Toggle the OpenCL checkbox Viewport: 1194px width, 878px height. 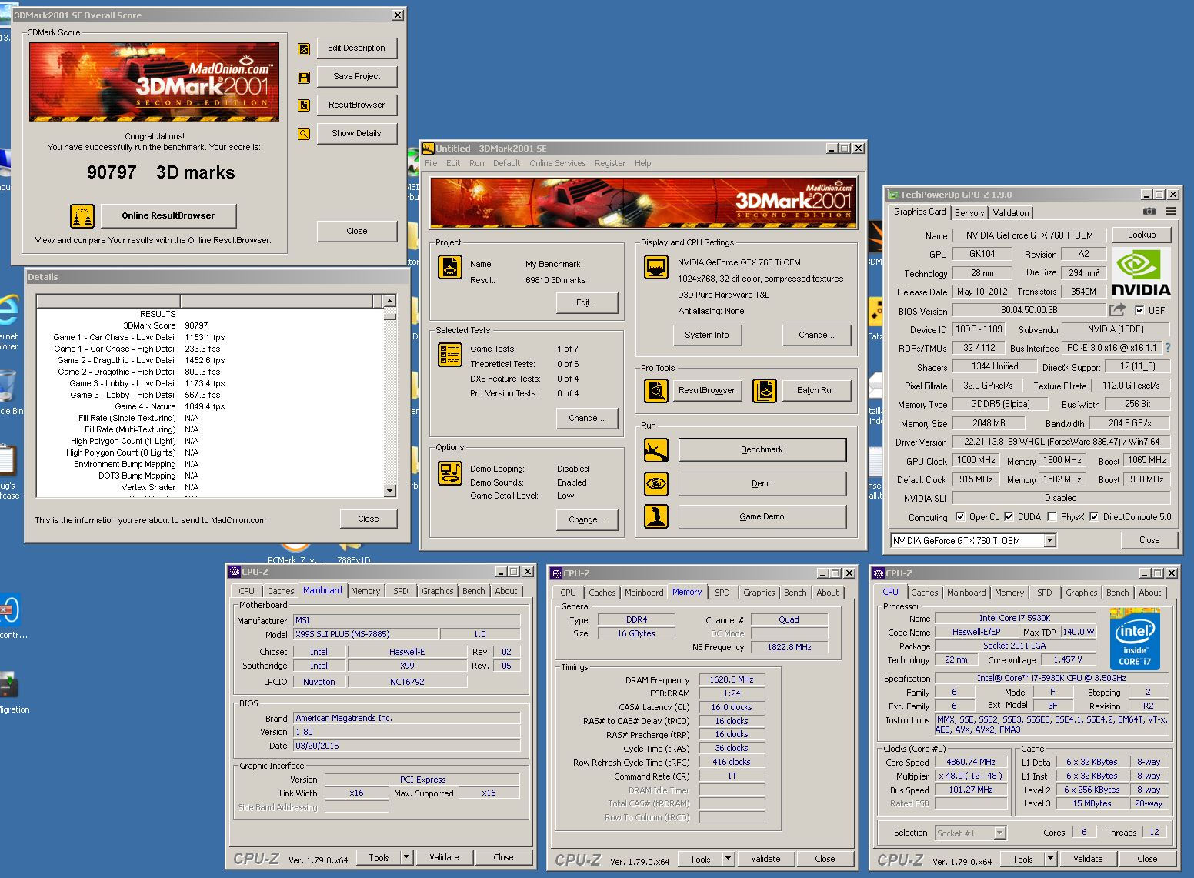click(960, 517)
